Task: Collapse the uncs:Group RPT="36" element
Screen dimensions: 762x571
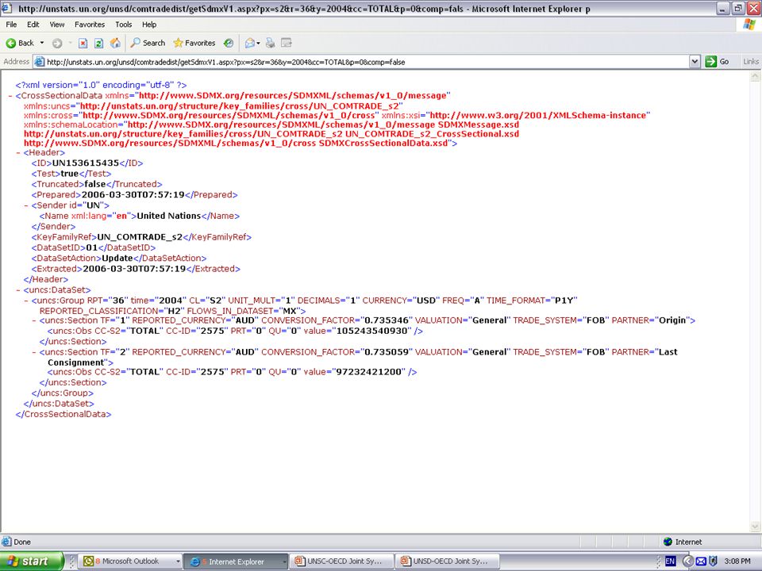Action: 26,301
